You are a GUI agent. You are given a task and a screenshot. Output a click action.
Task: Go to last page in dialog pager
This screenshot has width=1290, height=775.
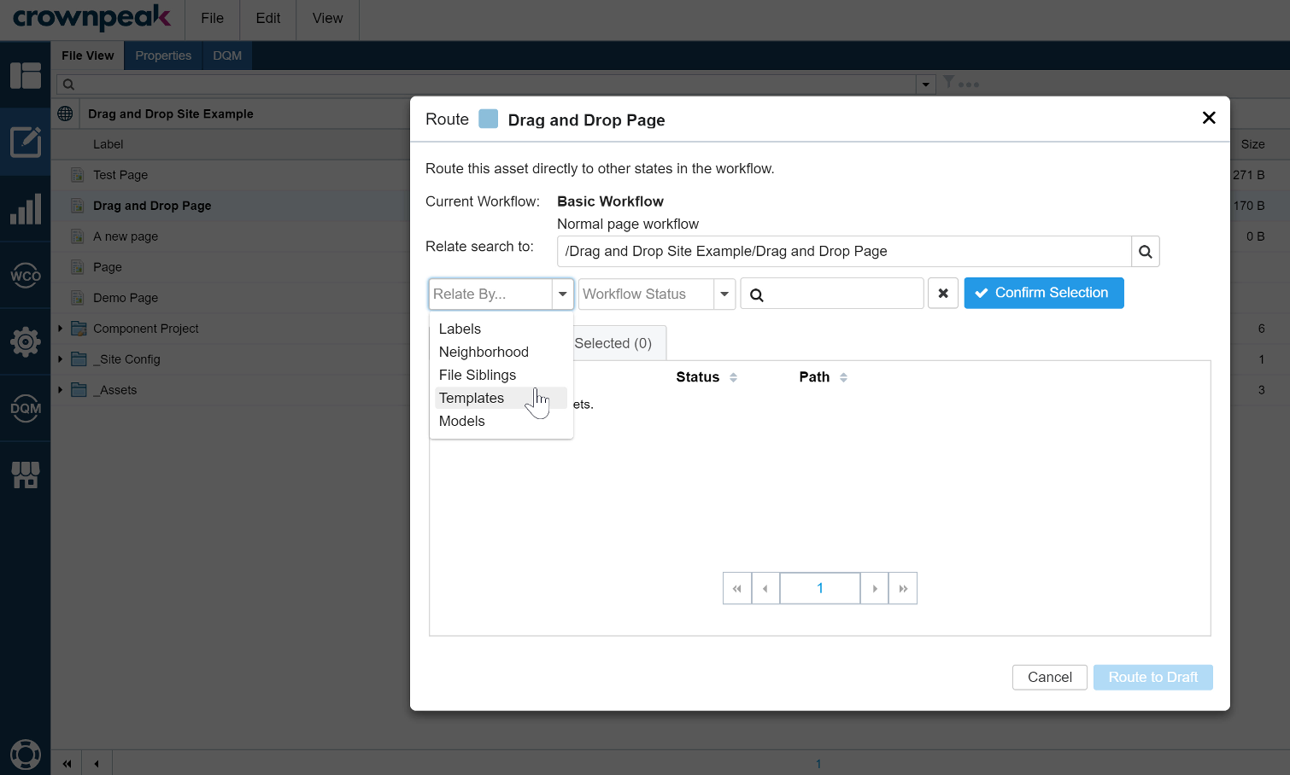[903, 588]
